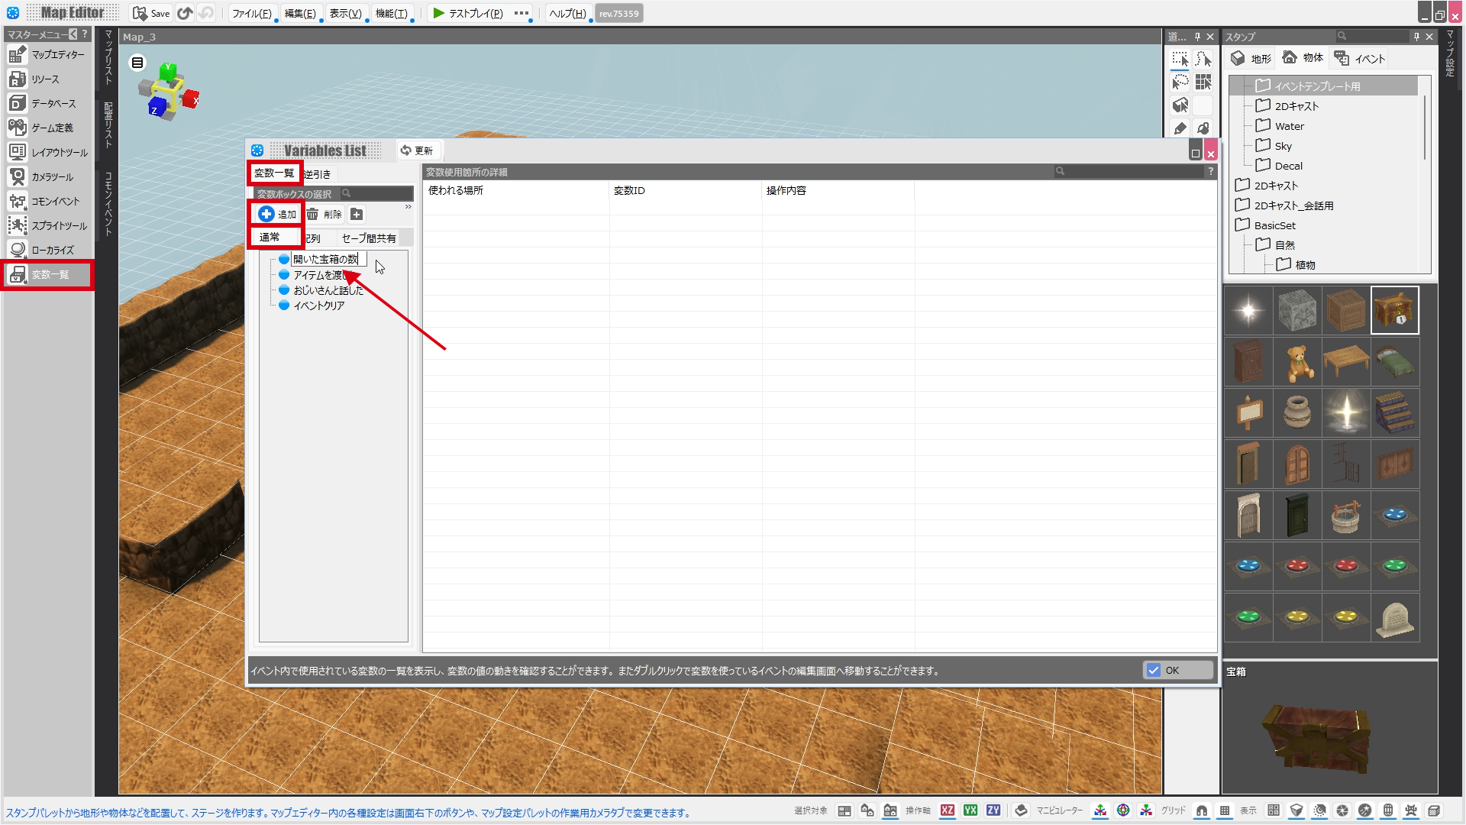Click the 変数ID column header
The image size is (1466, 825).
click(686, 190)
